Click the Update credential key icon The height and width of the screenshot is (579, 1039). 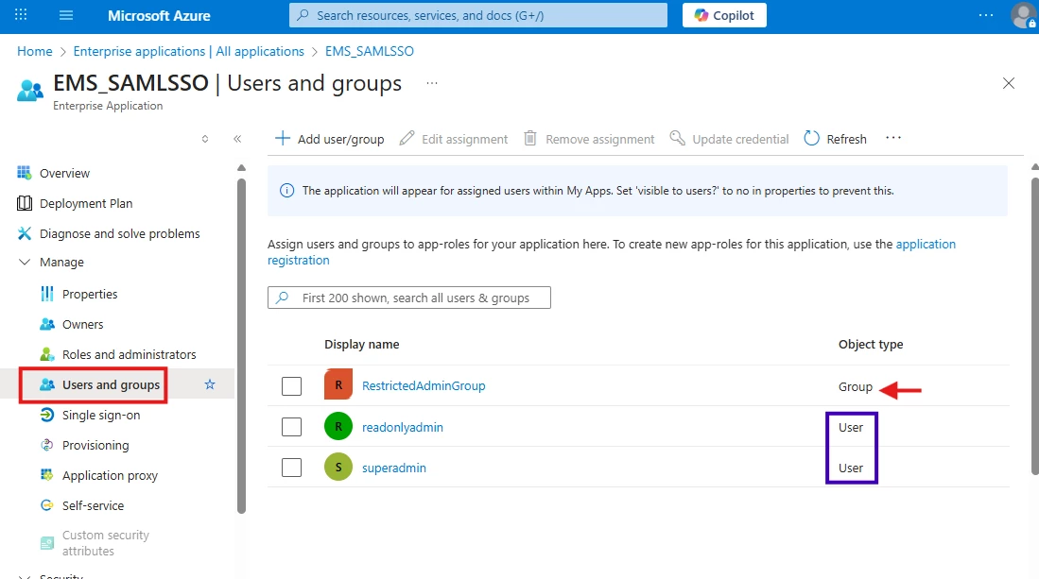(x=677, y=138)
